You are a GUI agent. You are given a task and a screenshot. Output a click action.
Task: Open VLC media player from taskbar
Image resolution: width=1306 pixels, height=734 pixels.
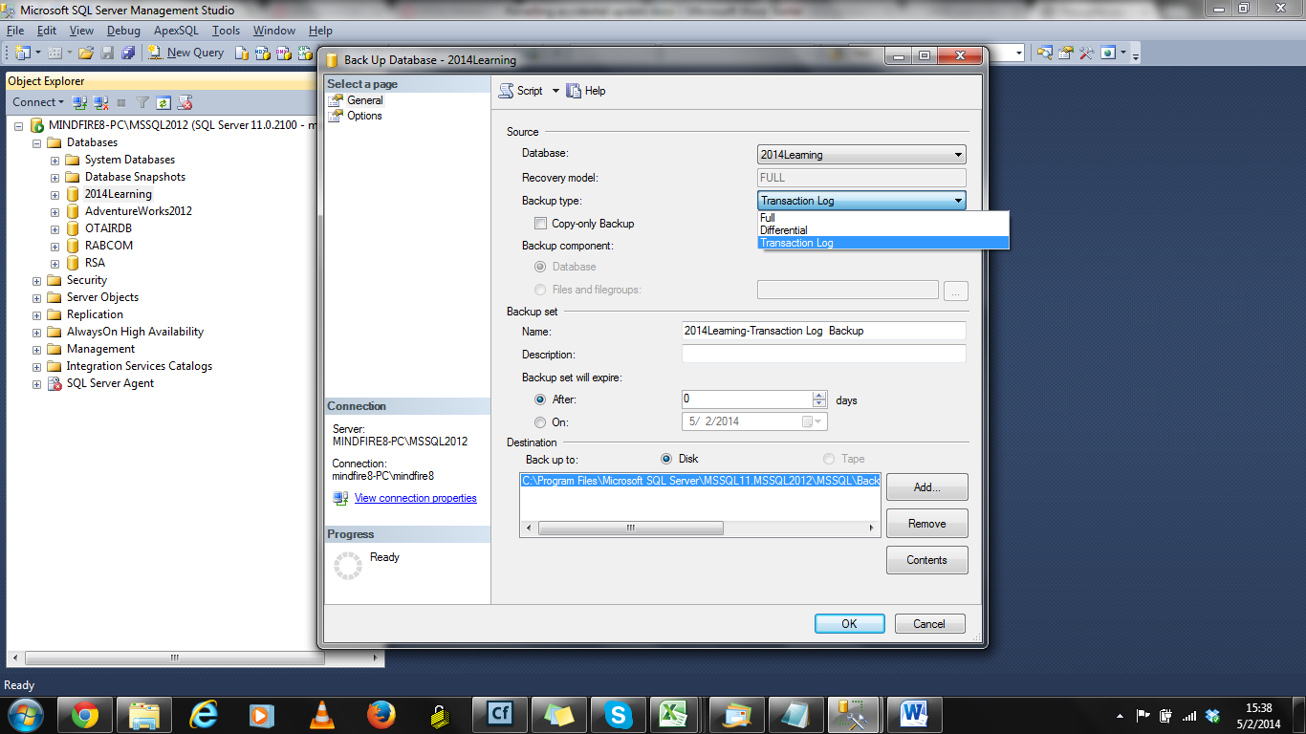(322, 715)
